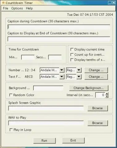Open the File menu
The image size is (117, 148).
pos(6,8)
